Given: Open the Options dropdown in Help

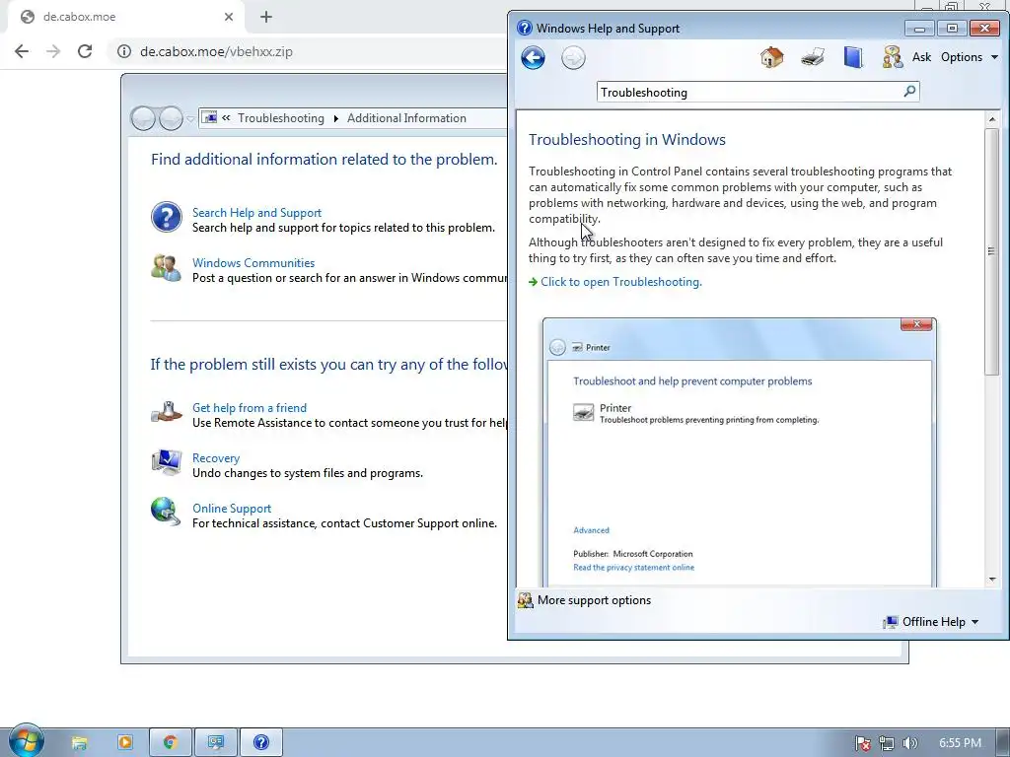Looking at the screenshot, I should click(970, 57).
